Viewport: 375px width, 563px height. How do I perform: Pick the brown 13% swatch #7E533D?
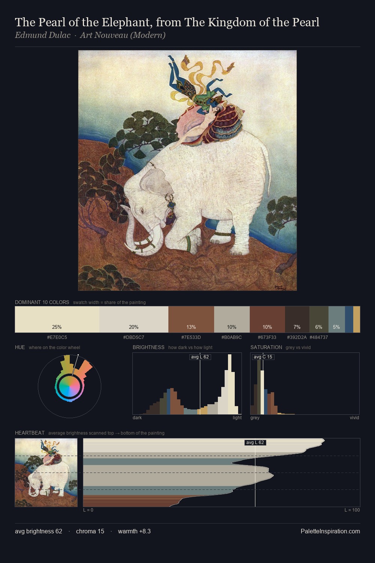pos(191,319)
